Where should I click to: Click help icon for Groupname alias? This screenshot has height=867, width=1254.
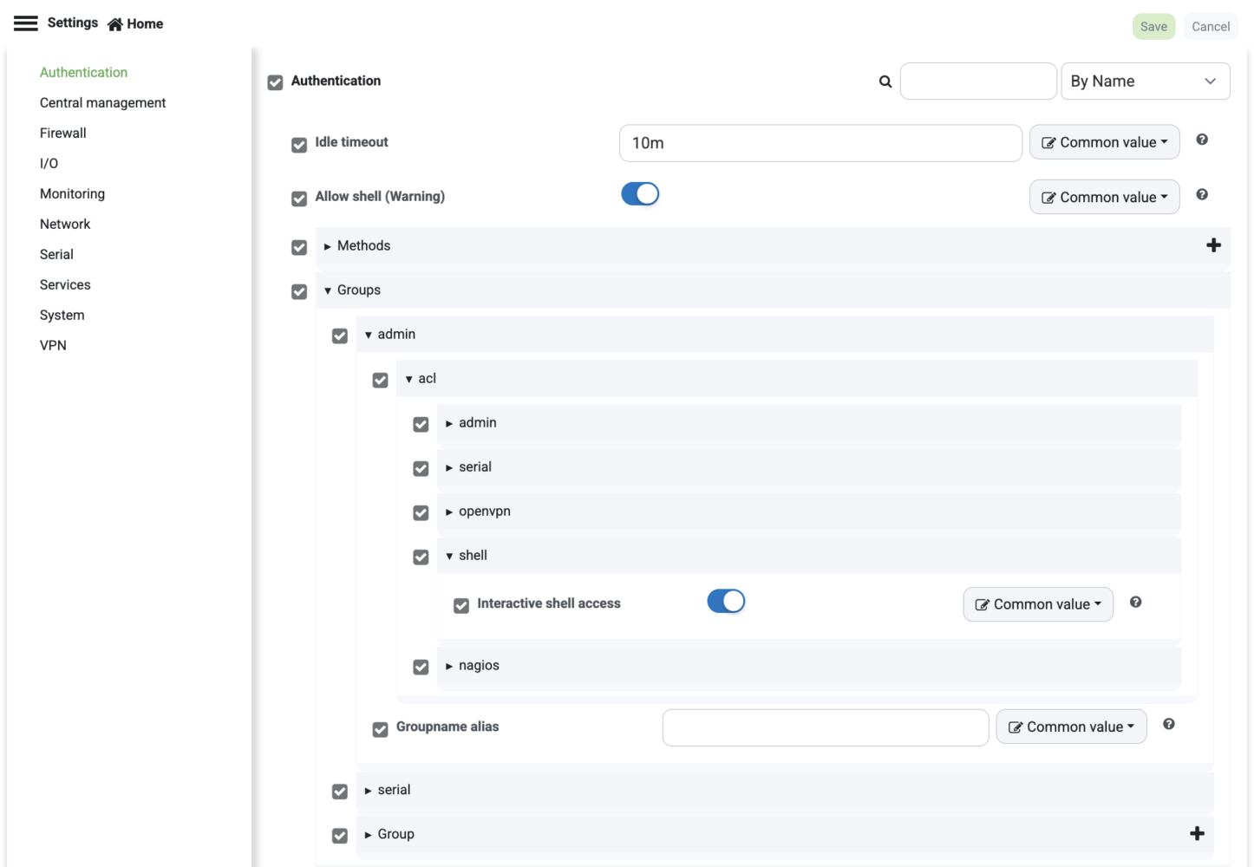[1169, 724]
